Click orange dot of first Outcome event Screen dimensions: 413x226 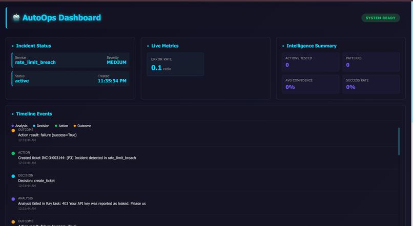(x=13, y=130)
